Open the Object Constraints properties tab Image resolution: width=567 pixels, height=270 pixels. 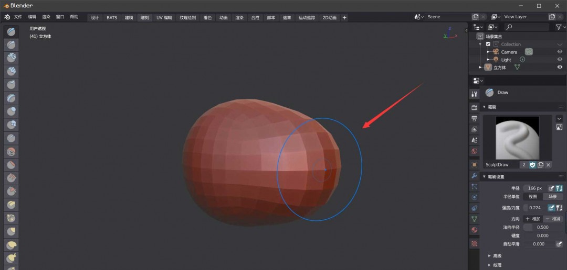(475, 208)
